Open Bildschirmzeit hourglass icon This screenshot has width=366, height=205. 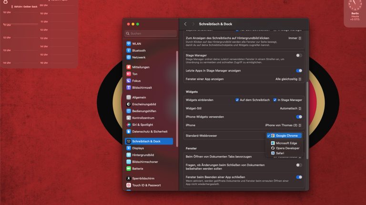point(129,87)
